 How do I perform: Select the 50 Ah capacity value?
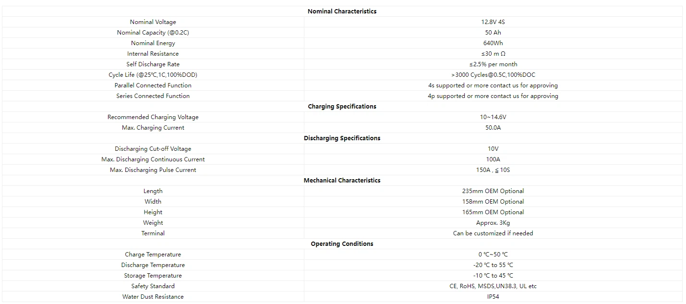[x=493, y=33]
